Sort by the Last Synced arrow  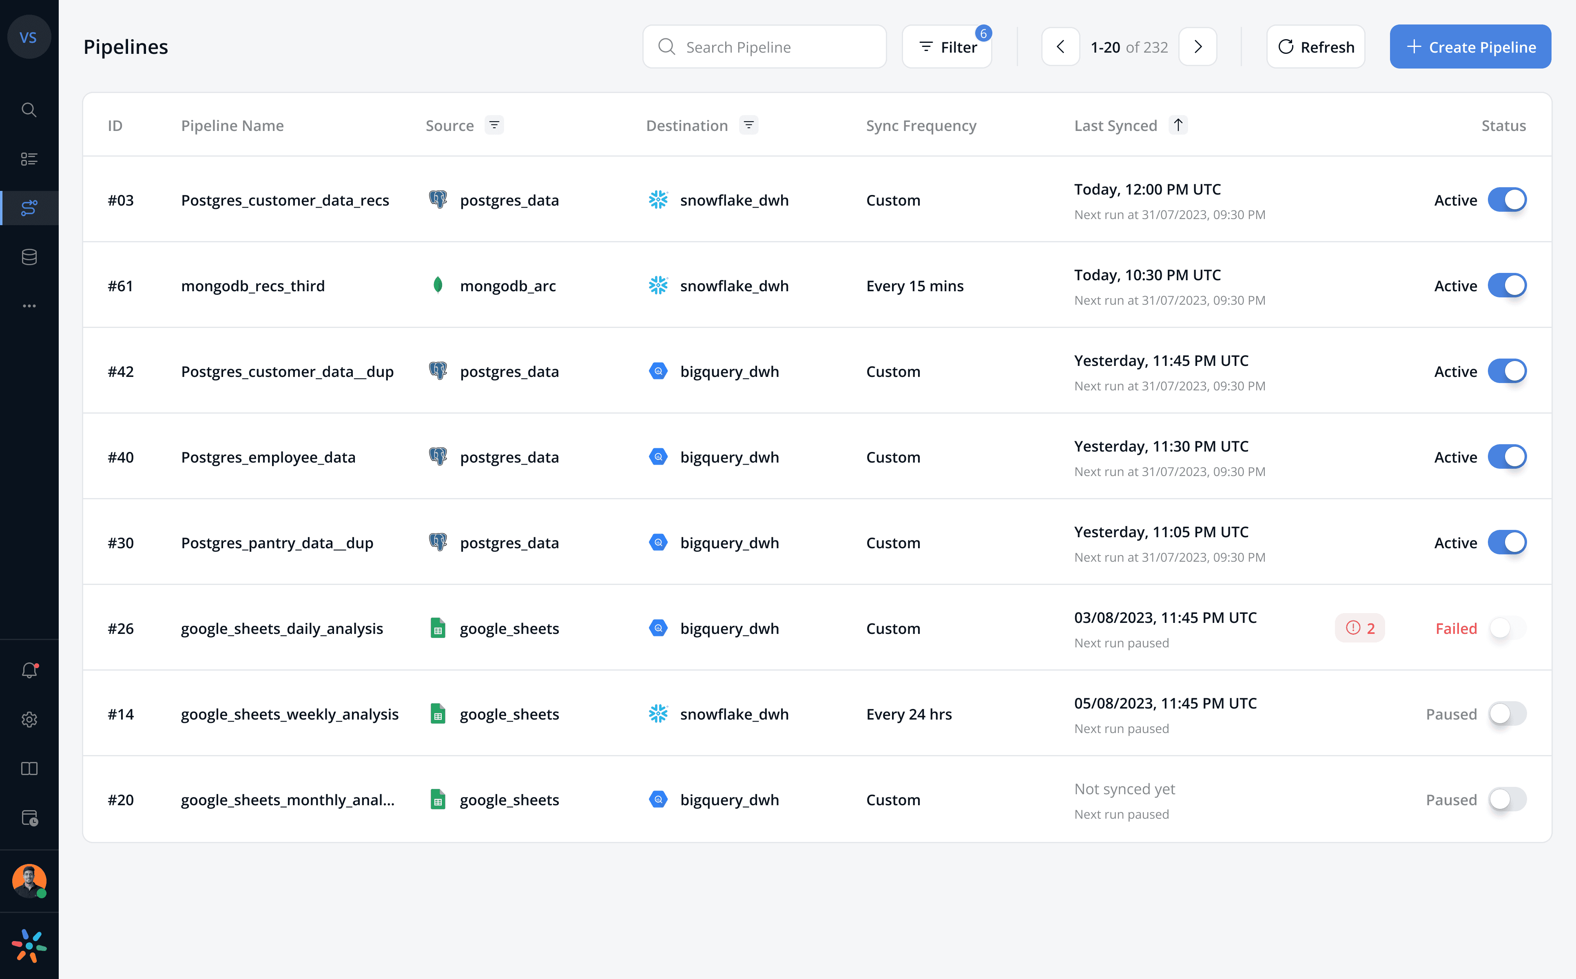tap(1178, 125)
